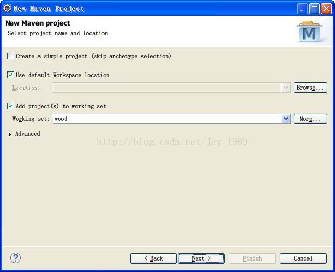
Task: Toggle Add project(s) to working set
Action: pyautogui.click(x=11, y=106)
